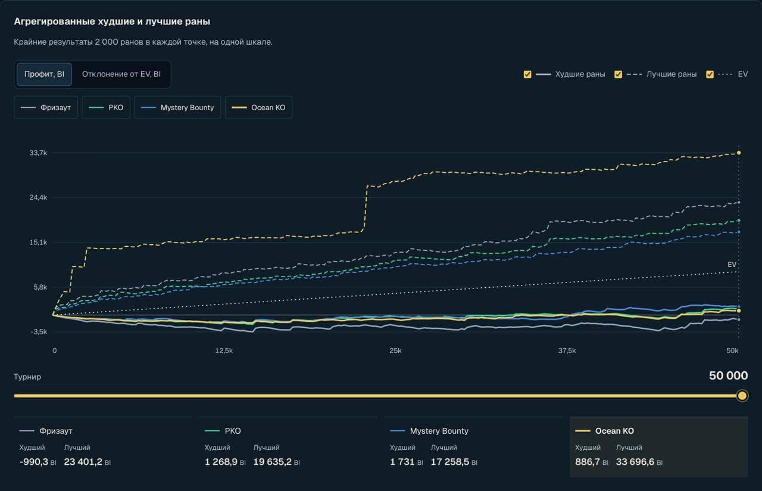The height and width of the screenshot is (491, 762).
Task: Select the Mystery Bounty summary card
Action: (x=473, y=447)
